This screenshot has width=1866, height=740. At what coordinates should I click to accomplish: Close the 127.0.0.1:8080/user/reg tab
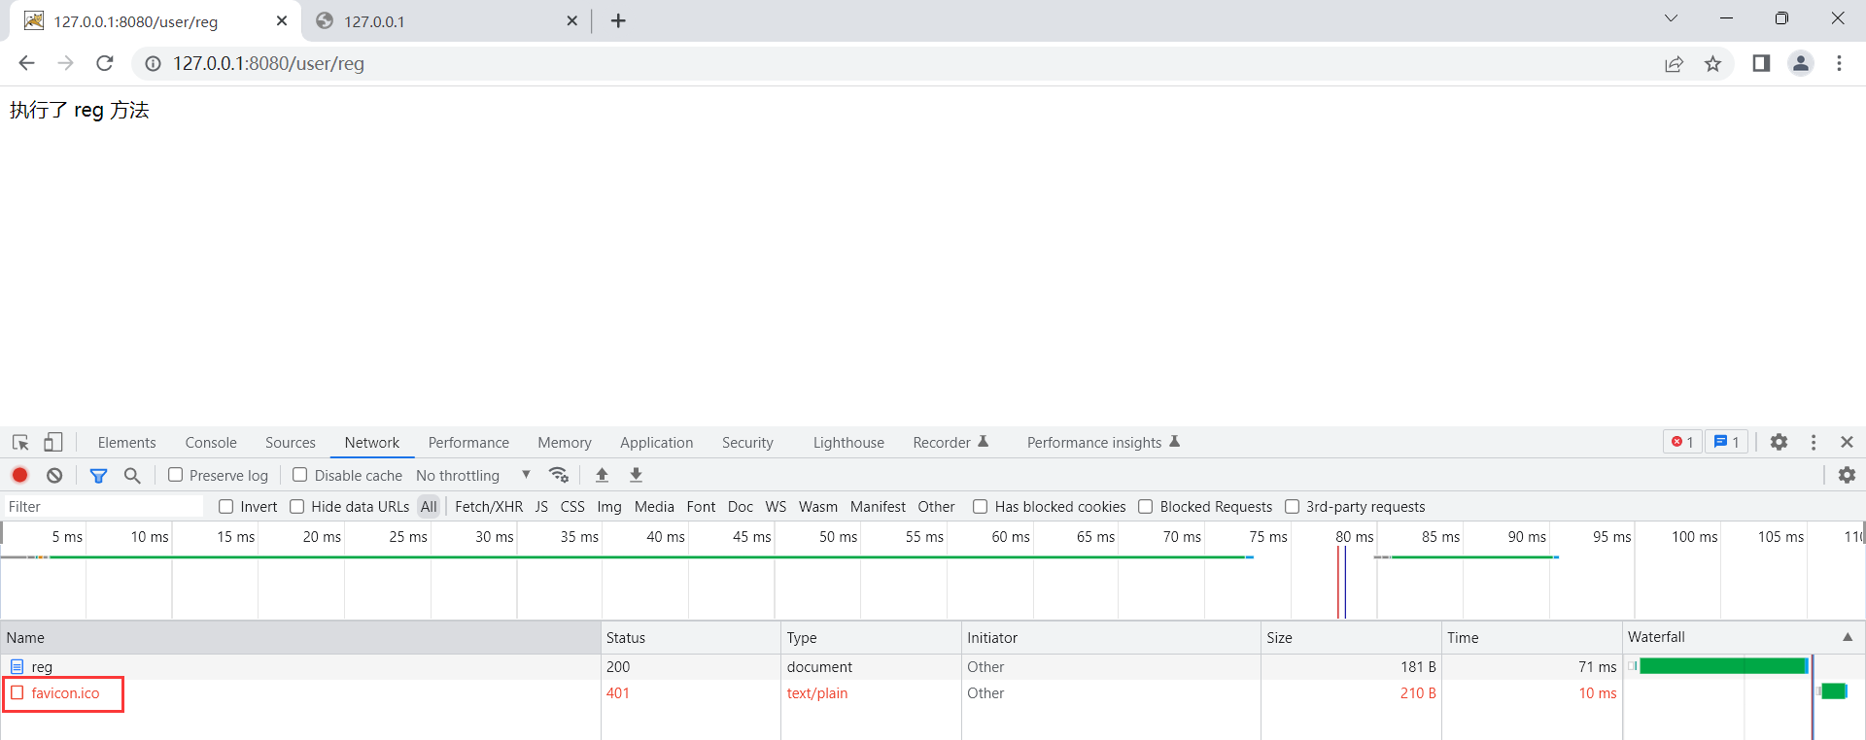(282, 20)
